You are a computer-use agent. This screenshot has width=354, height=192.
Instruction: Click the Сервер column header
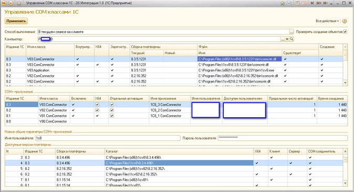tap(297, 151)
